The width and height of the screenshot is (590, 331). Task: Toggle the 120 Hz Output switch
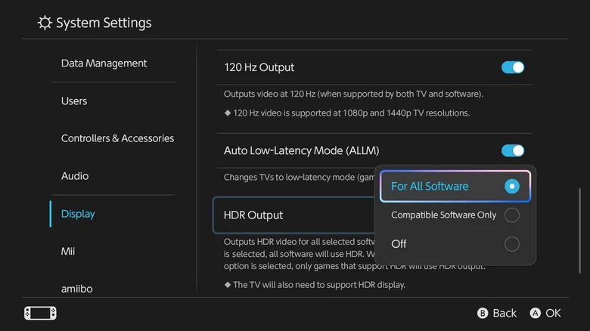(512, 67)
